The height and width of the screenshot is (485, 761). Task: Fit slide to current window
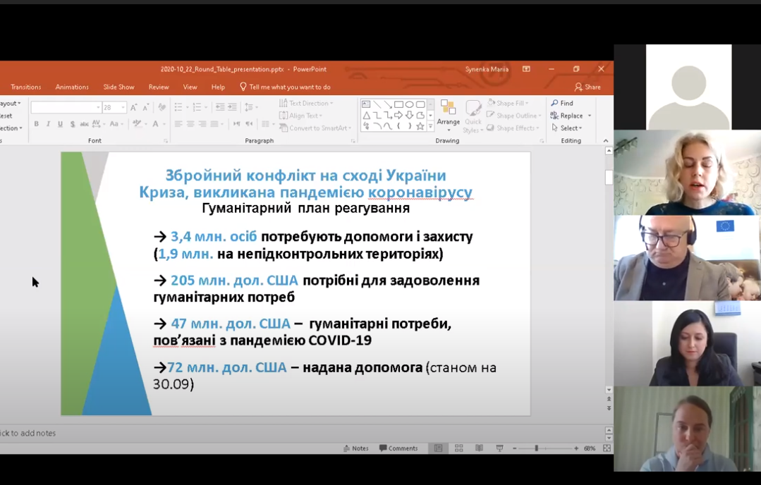click(x=607, y=448)
